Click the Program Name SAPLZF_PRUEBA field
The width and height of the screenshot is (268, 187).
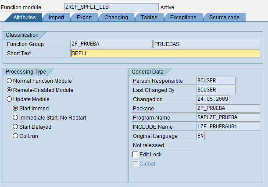[228, 117]
